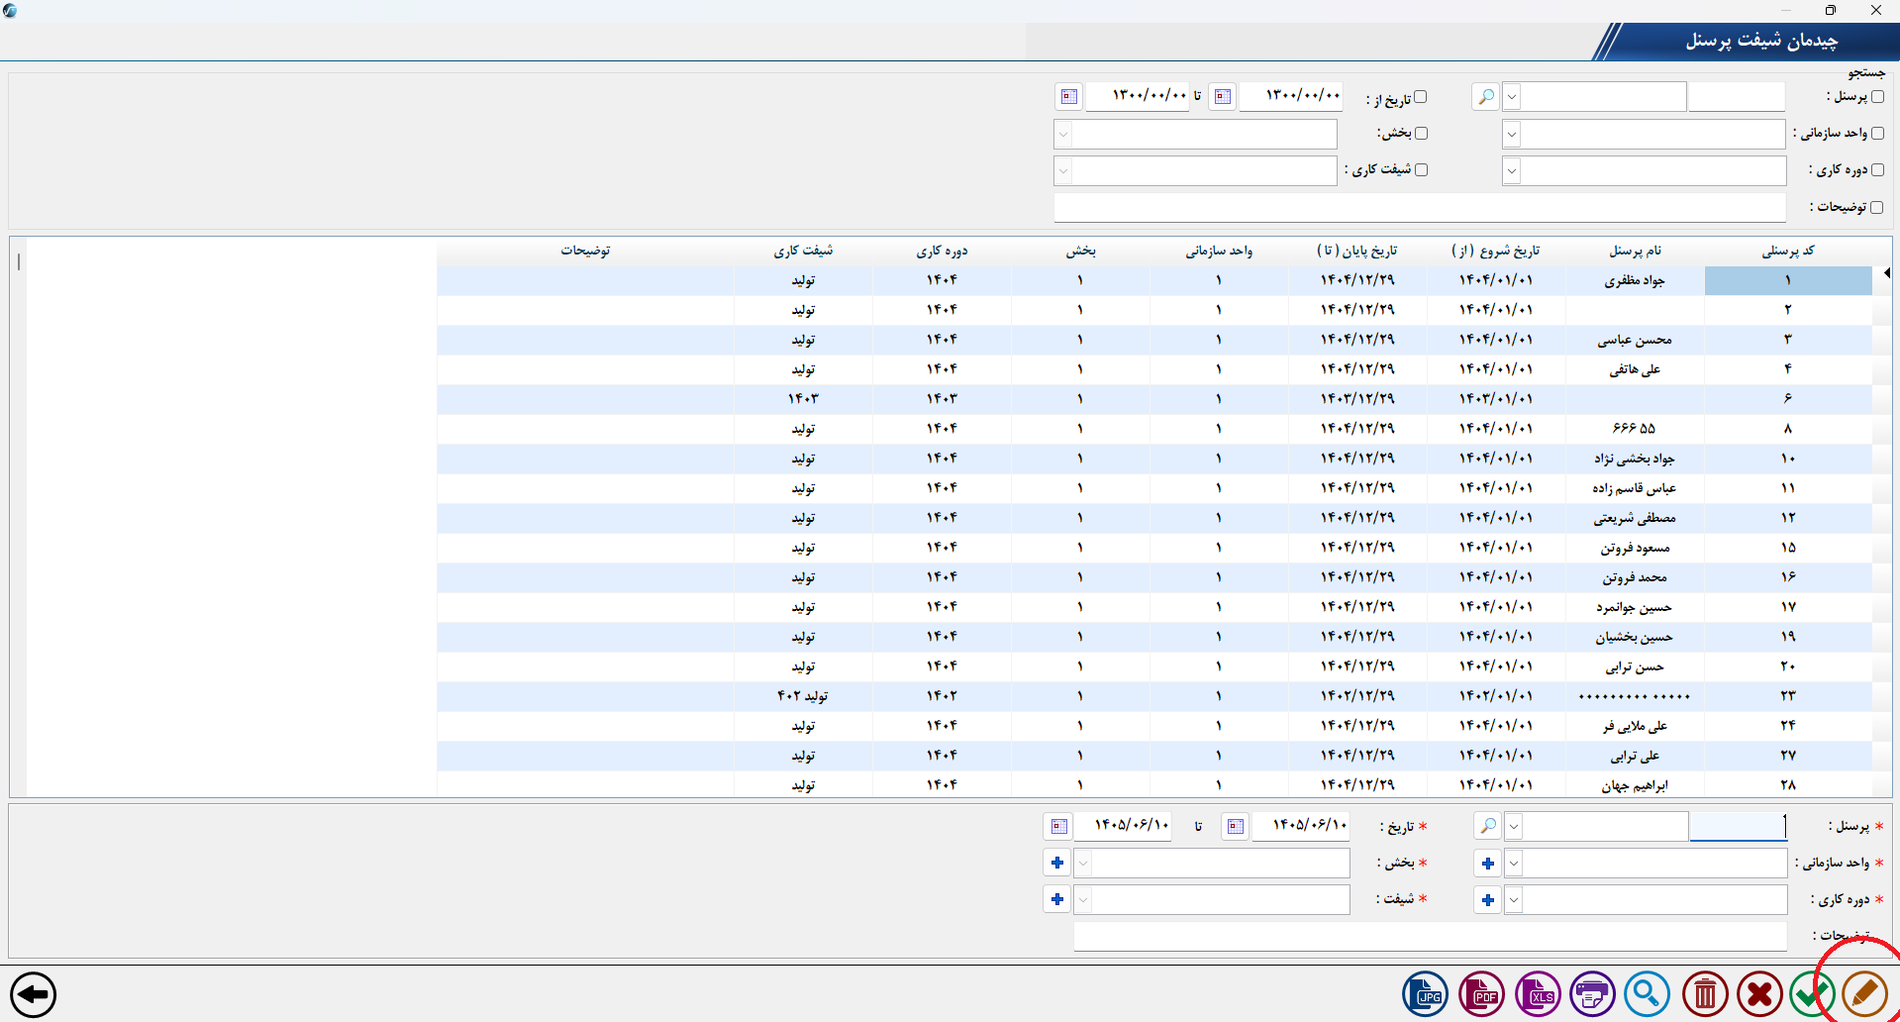Click the back arrow icon

point(34,994)
